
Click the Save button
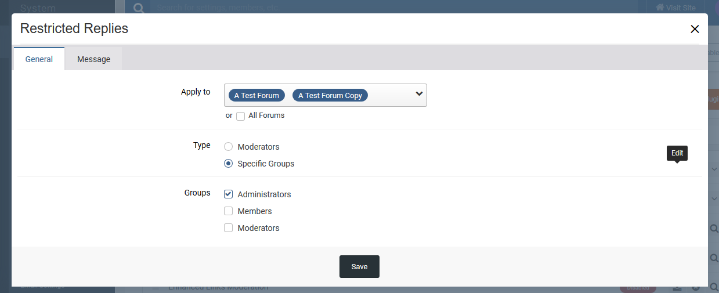coord(359,266)
